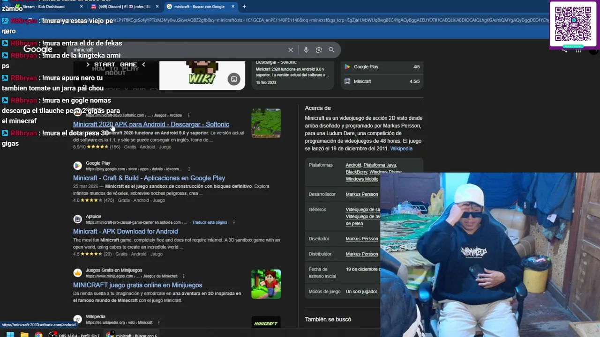
Task: Click the 'Acerca de' heading
Action: click(x=318, y=108)
